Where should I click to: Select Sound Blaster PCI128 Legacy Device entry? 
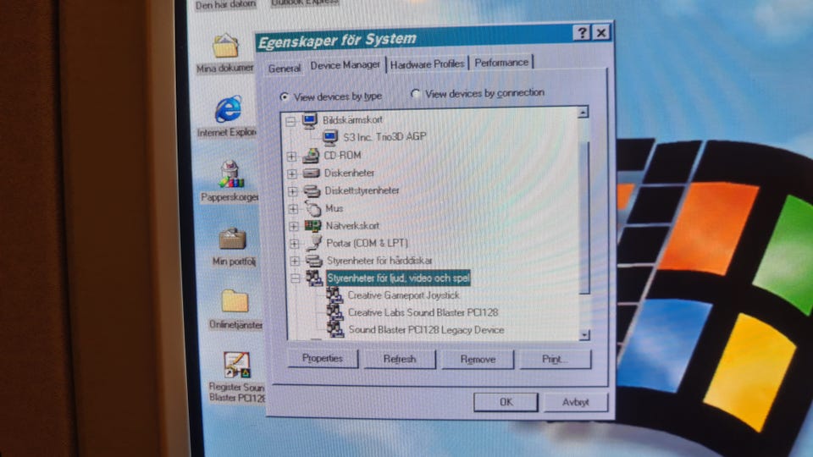(426, 329)
